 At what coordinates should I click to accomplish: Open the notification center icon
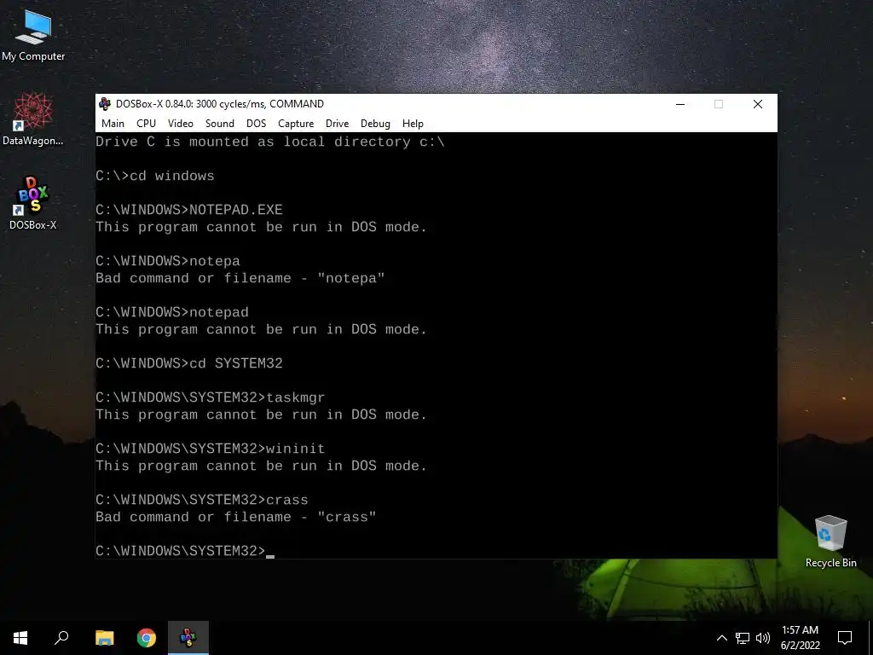click(845, 638)
